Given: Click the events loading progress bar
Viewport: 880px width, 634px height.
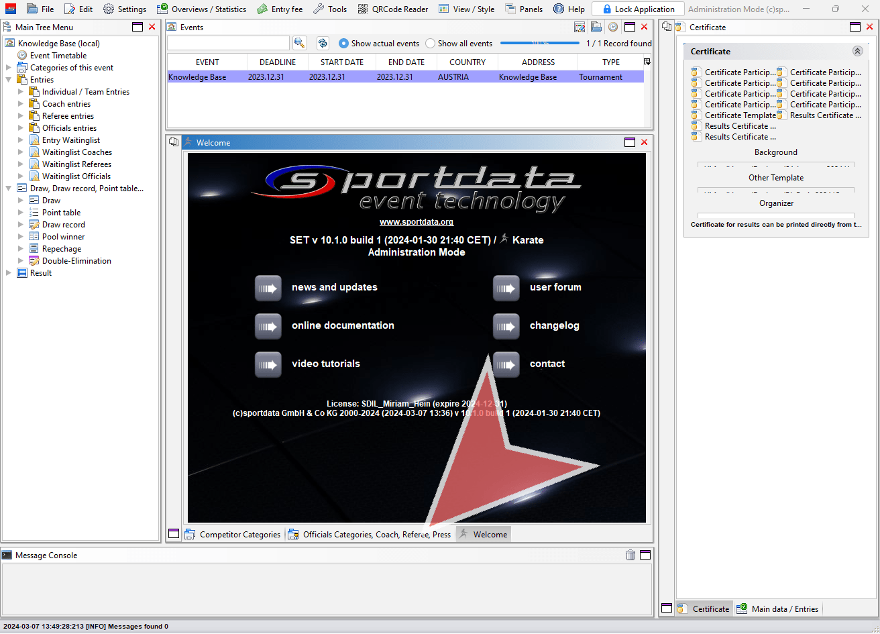Looking at the screenshot, I should coord(540,43).
